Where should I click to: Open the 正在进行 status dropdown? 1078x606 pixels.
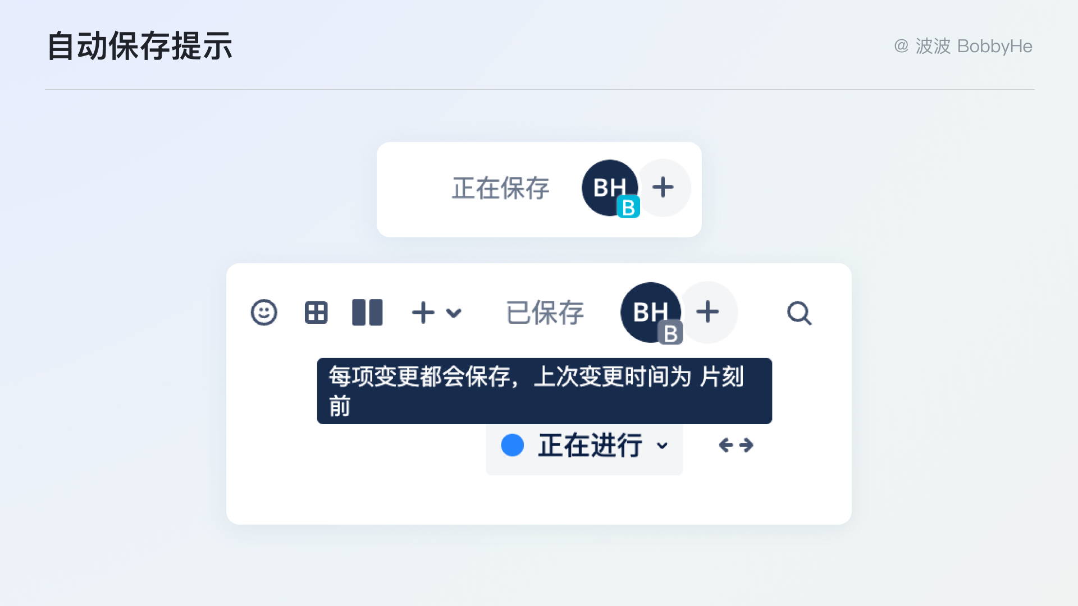[584, 446]
